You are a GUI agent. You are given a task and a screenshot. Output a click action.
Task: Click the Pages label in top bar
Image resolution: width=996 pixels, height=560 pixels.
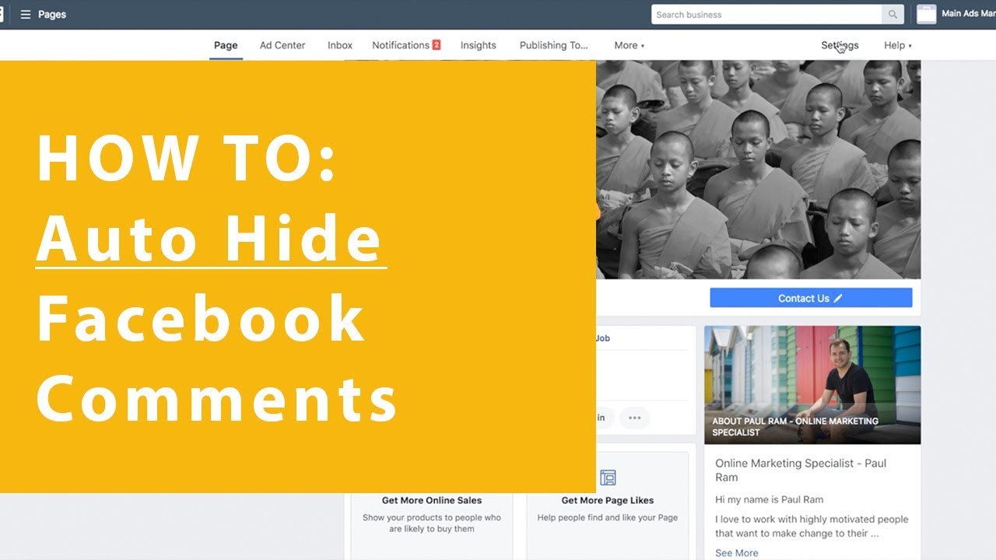click(x=52, y=14)
